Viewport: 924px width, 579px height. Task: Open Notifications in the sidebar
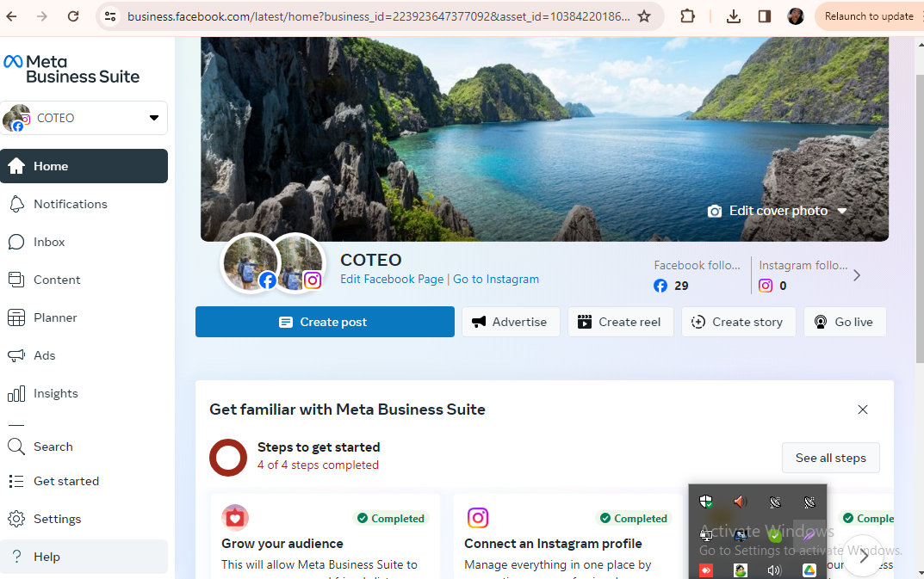[84, 204]
